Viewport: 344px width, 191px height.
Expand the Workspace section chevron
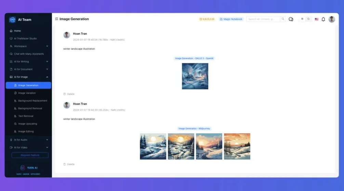(47, 46)
